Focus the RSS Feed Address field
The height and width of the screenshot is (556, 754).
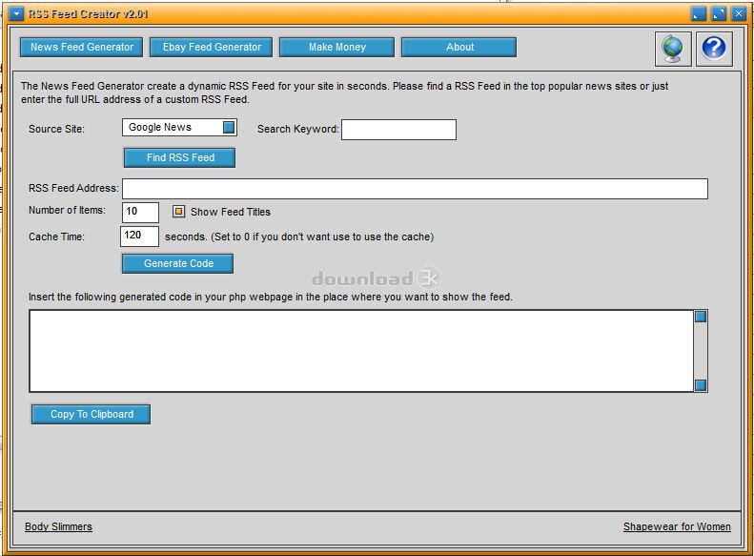(x=415, y=189)
